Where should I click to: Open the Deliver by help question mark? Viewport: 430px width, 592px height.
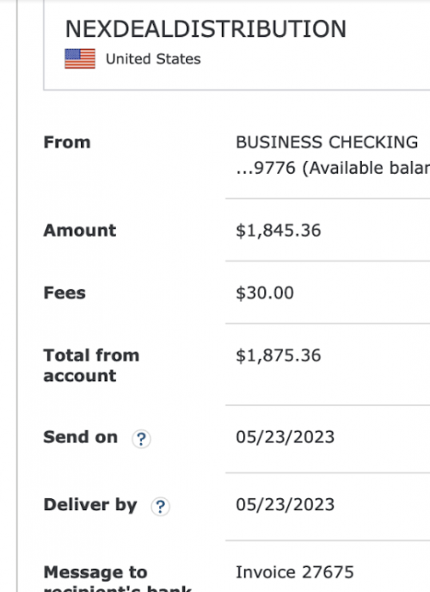tap(160, 506)
